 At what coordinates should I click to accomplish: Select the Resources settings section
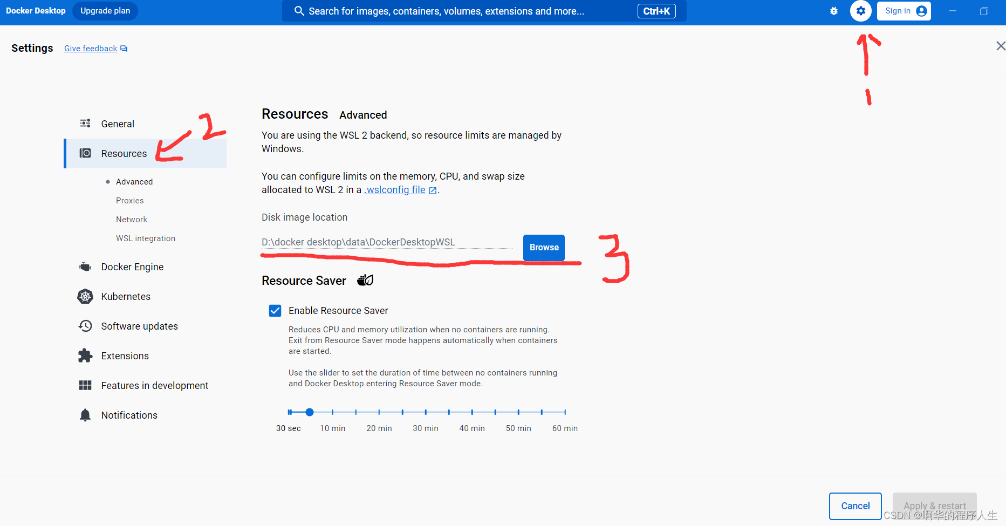pyautogui.click(x=145, y=153)
